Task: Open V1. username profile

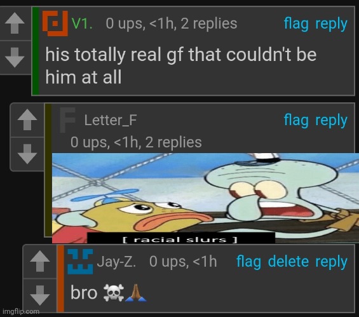Action: 82,24
